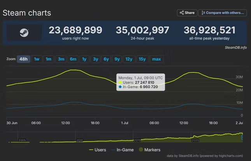
Task: Open Compare with others
Action: pos(223,13)
